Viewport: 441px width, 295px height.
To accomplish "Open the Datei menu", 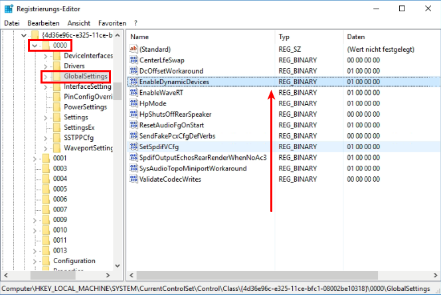I will 12,23.
